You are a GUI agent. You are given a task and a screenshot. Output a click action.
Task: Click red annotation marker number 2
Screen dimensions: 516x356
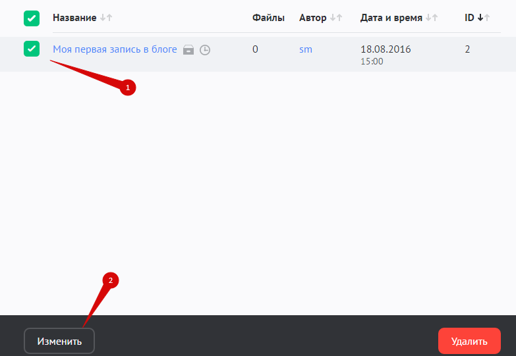coord(110,280)
